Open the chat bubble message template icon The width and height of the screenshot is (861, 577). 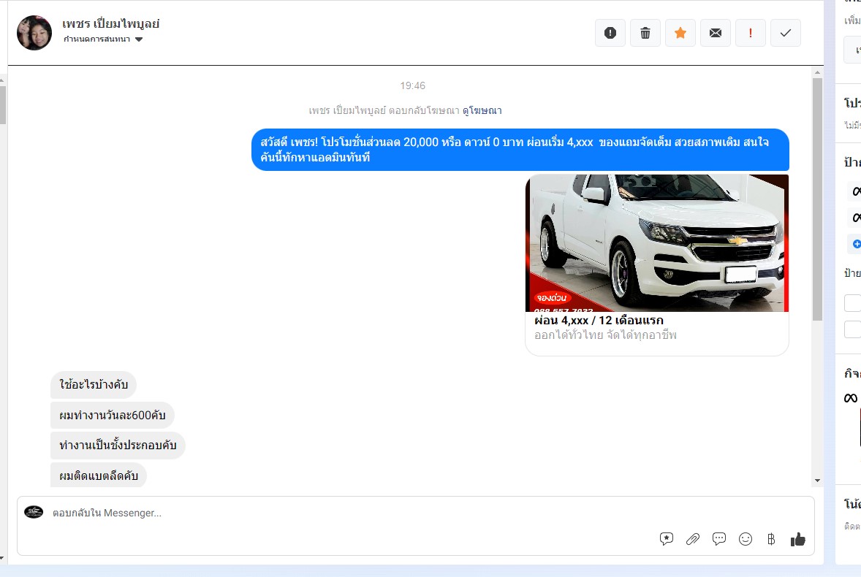click(719, 539)
